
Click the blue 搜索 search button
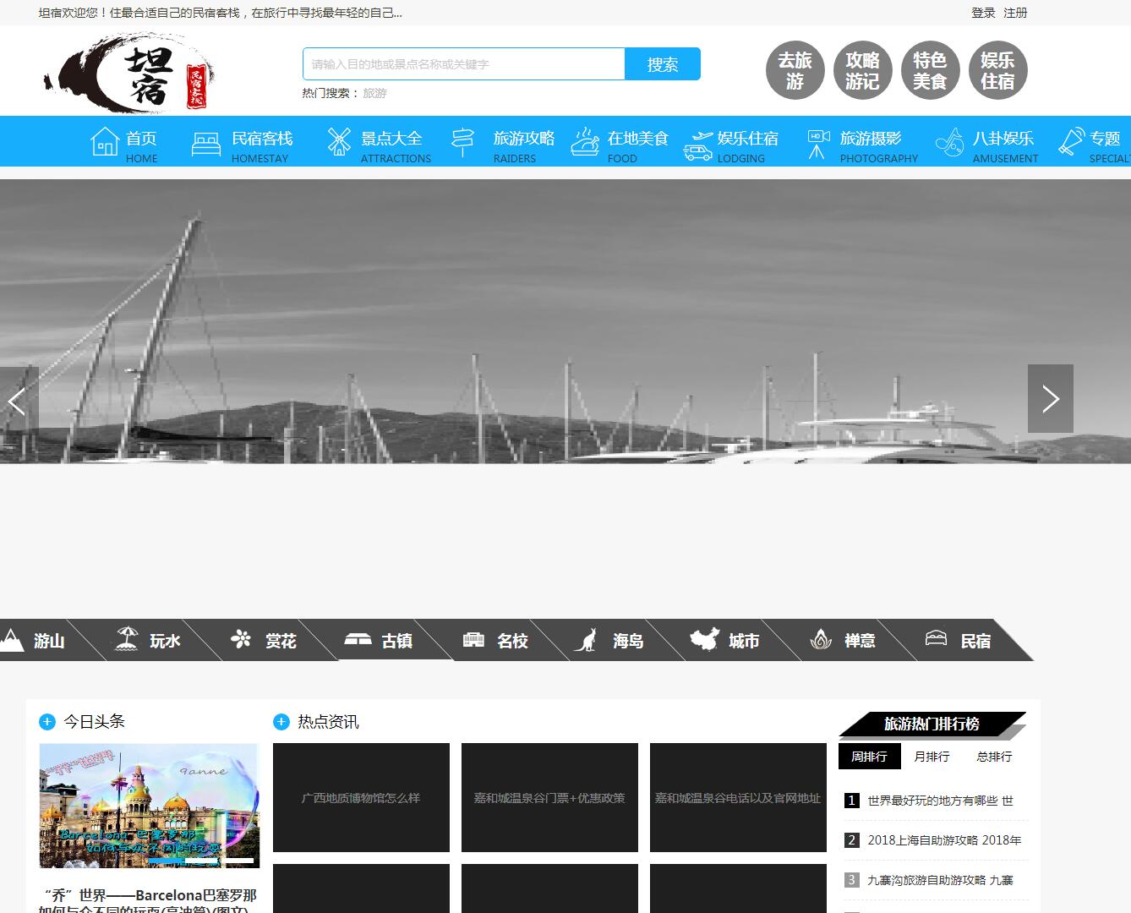point(663,64)
